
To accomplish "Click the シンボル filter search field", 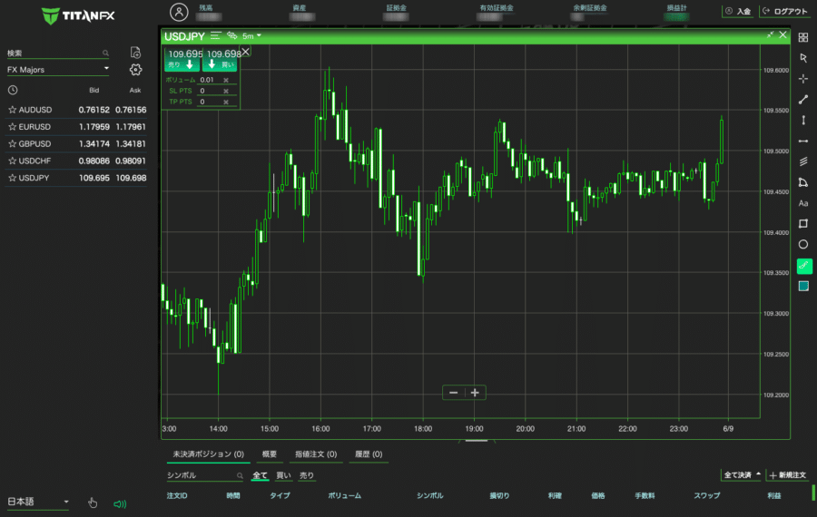I will 205,475.
